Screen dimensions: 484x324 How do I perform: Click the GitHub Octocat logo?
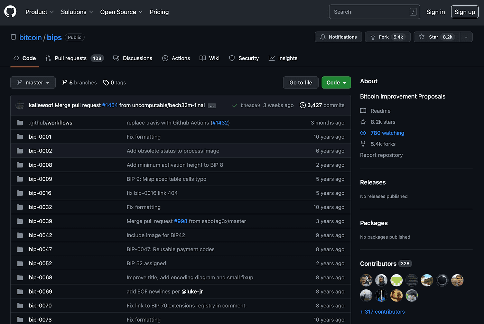click(x=10, y=12)
